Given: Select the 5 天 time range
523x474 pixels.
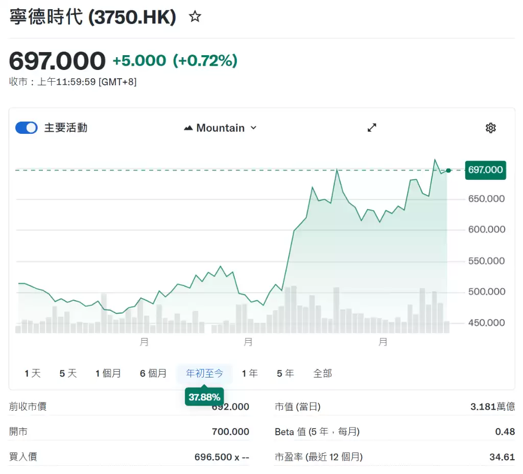Looking at the screenshot, I should 68,373.
